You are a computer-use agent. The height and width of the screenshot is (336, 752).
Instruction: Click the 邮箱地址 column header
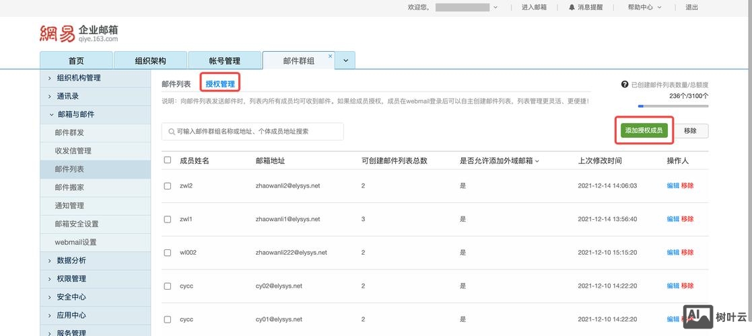point(271,161)
